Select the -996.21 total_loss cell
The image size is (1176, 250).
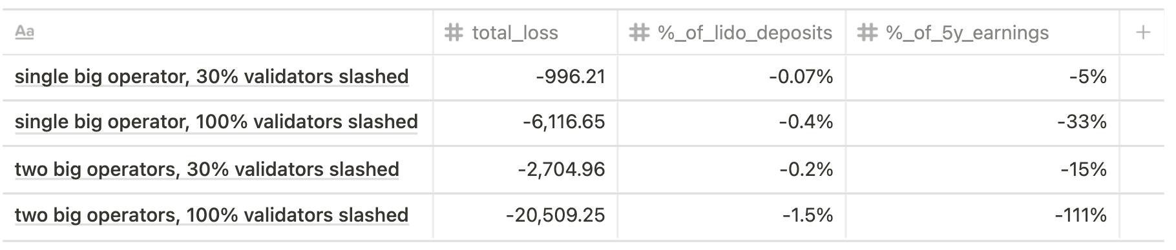click(525, 77)
